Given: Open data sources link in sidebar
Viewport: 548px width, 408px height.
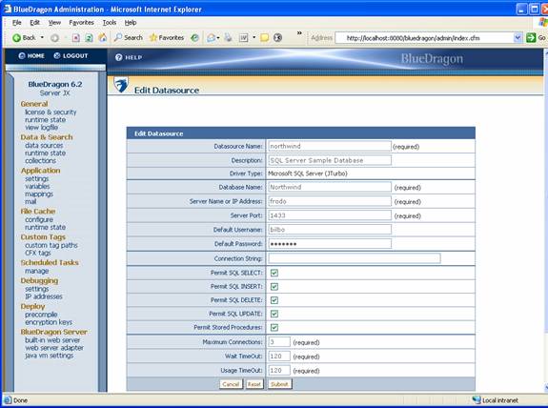Looking at the screenshot, I should (x=44, y=145).
